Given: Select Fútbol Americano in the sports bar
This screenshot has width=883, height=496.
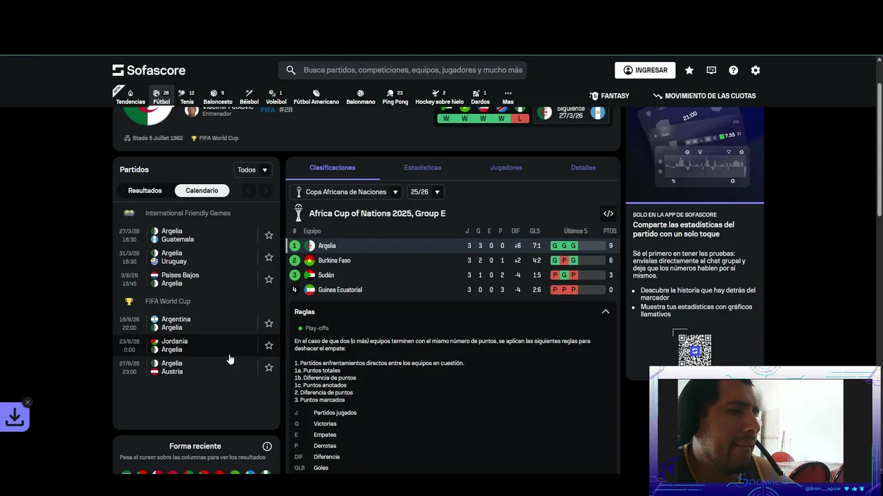Looking at the screenshot, I should coord(316,97).
